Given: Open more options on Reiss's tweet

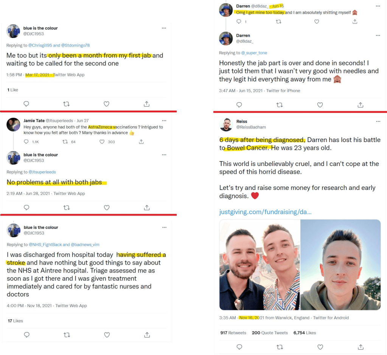Looking at the screenshot, I should point(378,122).
